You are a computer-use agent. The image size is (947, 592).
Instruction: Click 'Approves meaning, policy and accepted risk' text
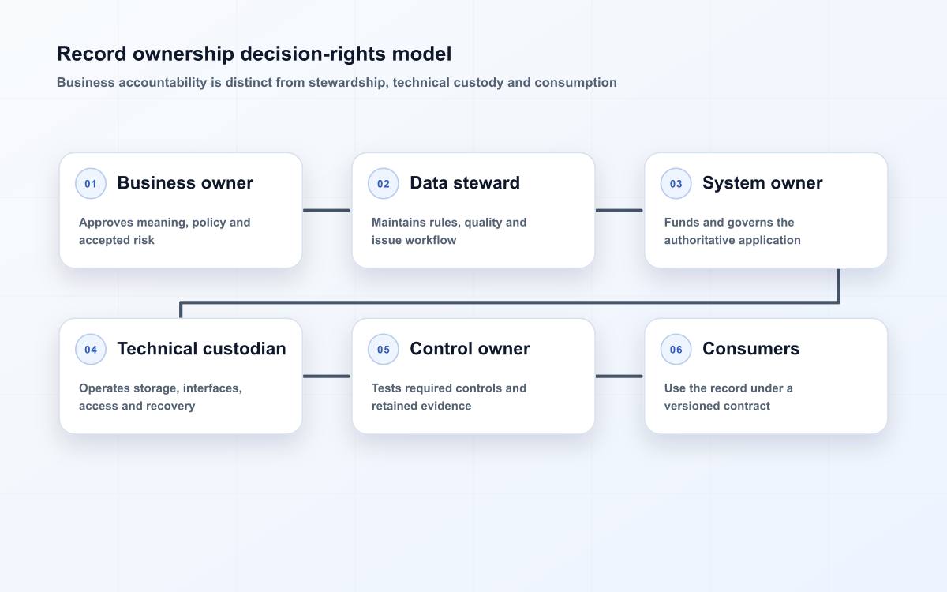[165, 231]
